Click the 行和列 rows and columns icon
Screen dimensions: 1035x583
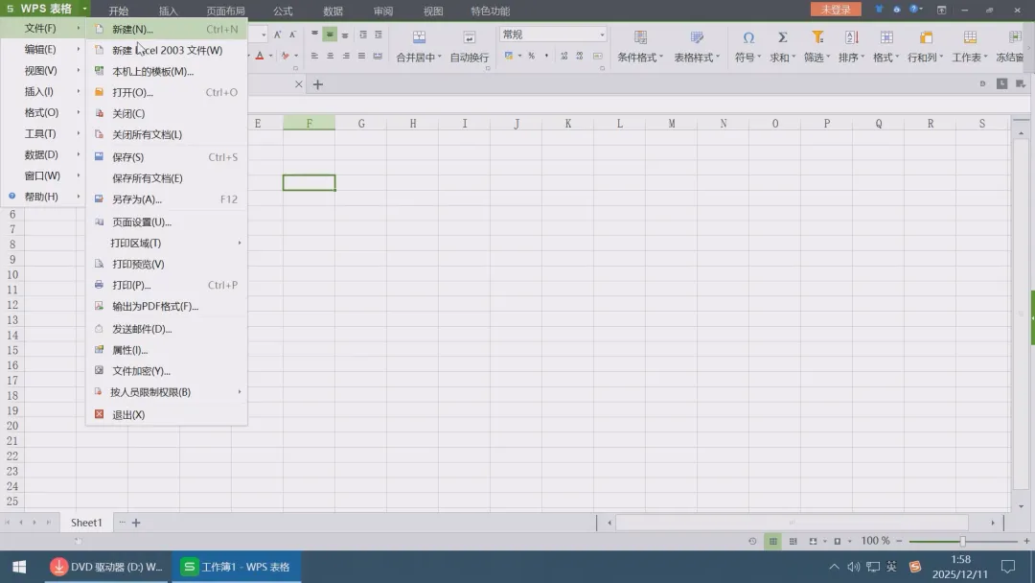click(x=926, y=37)
